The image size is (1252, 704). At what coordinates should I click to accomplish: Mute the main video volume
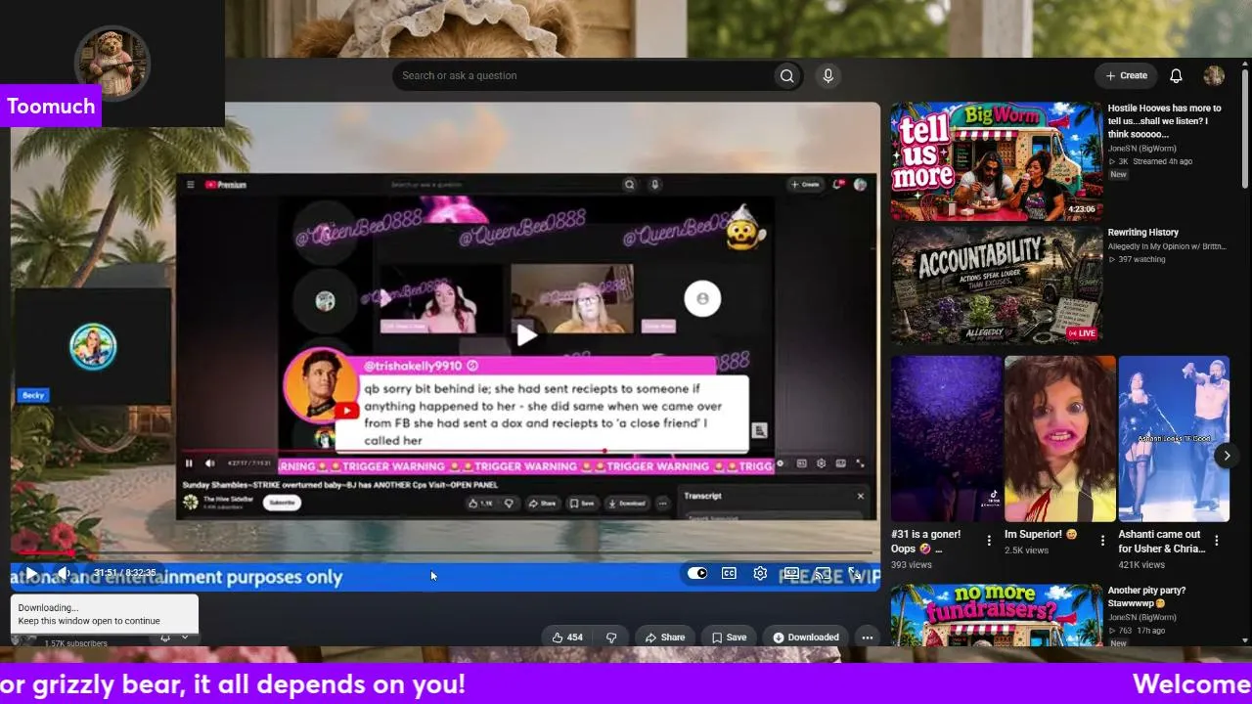click(64, 574)
